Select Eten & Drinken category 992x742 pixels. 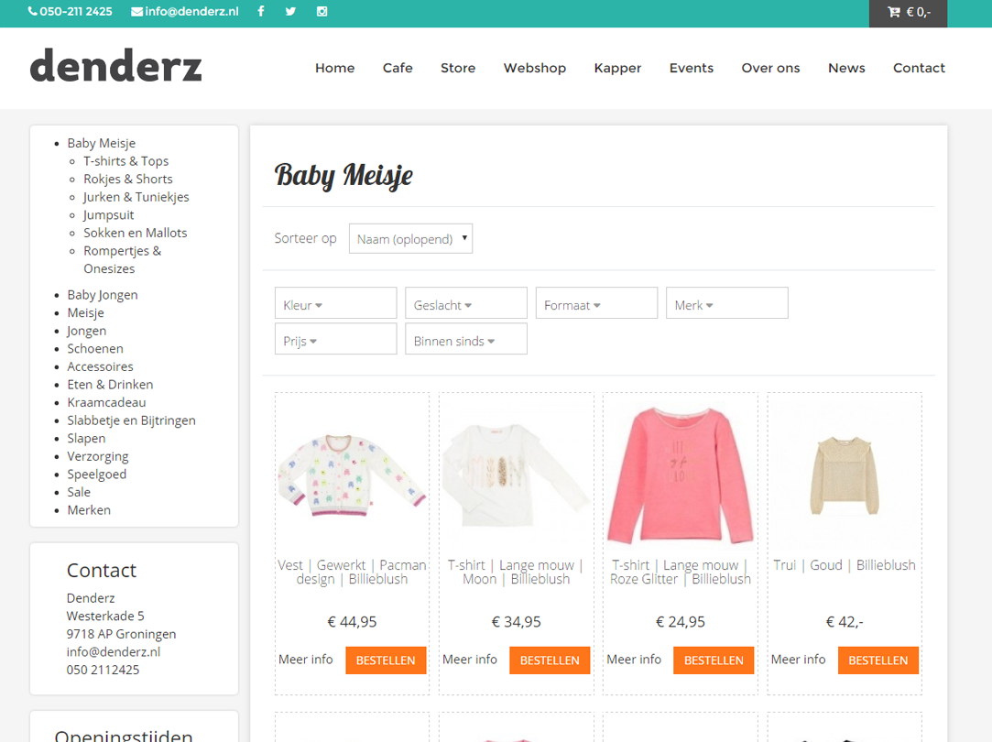[110, 385]
